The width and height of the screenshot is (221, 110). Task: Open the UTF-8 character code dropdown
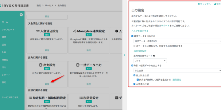pyautogui.click(x=150, y=61)
